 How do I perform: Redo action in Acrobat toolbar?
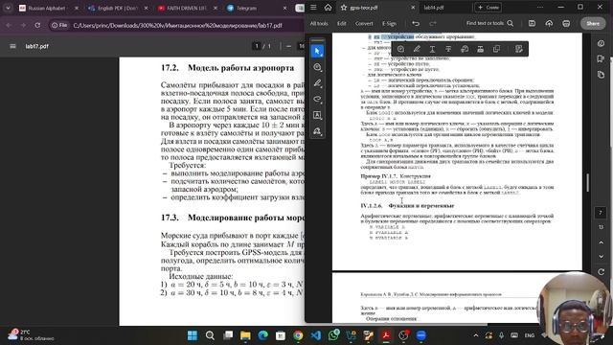point(432,23)
